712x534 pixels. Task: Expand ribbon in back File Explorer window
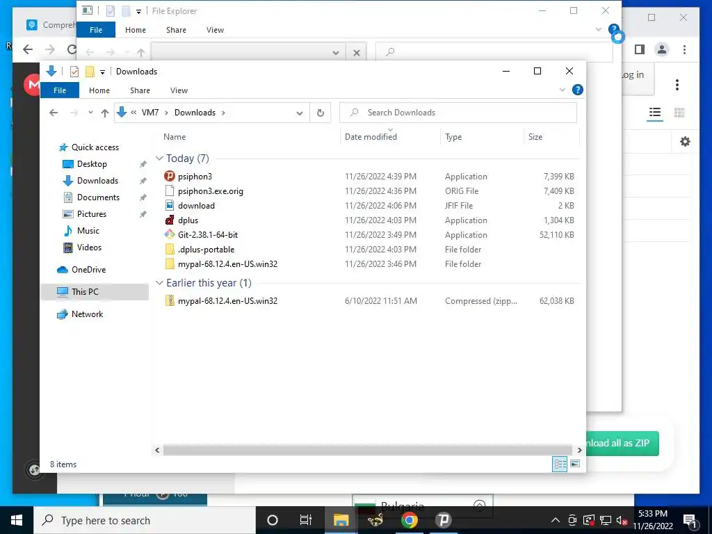[x=598, y=29]
